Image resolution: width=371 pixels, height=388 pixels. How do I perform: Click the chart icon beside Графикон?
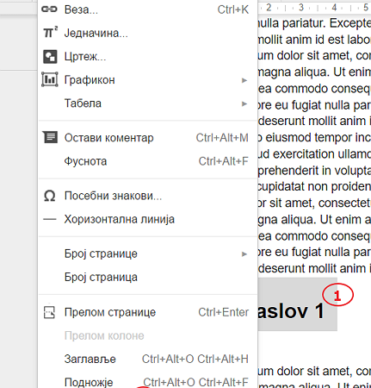pos(50,79)
